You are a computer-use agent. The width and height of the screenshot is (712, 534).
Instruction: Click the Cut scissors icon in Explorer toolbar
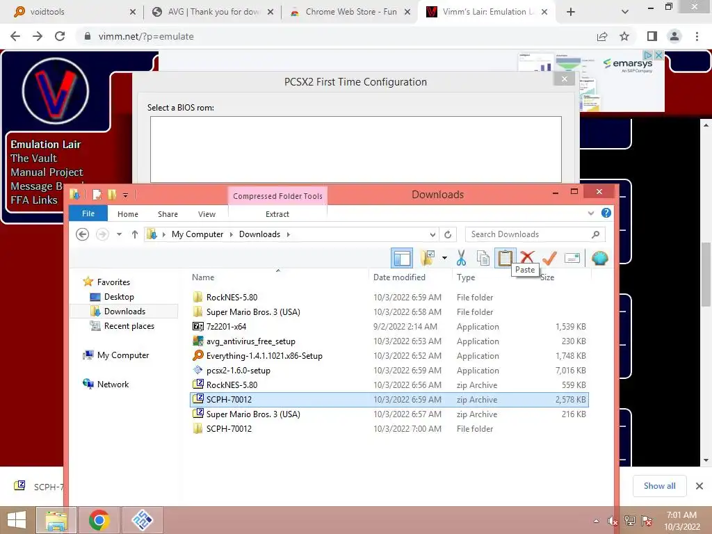click(461, 258)
